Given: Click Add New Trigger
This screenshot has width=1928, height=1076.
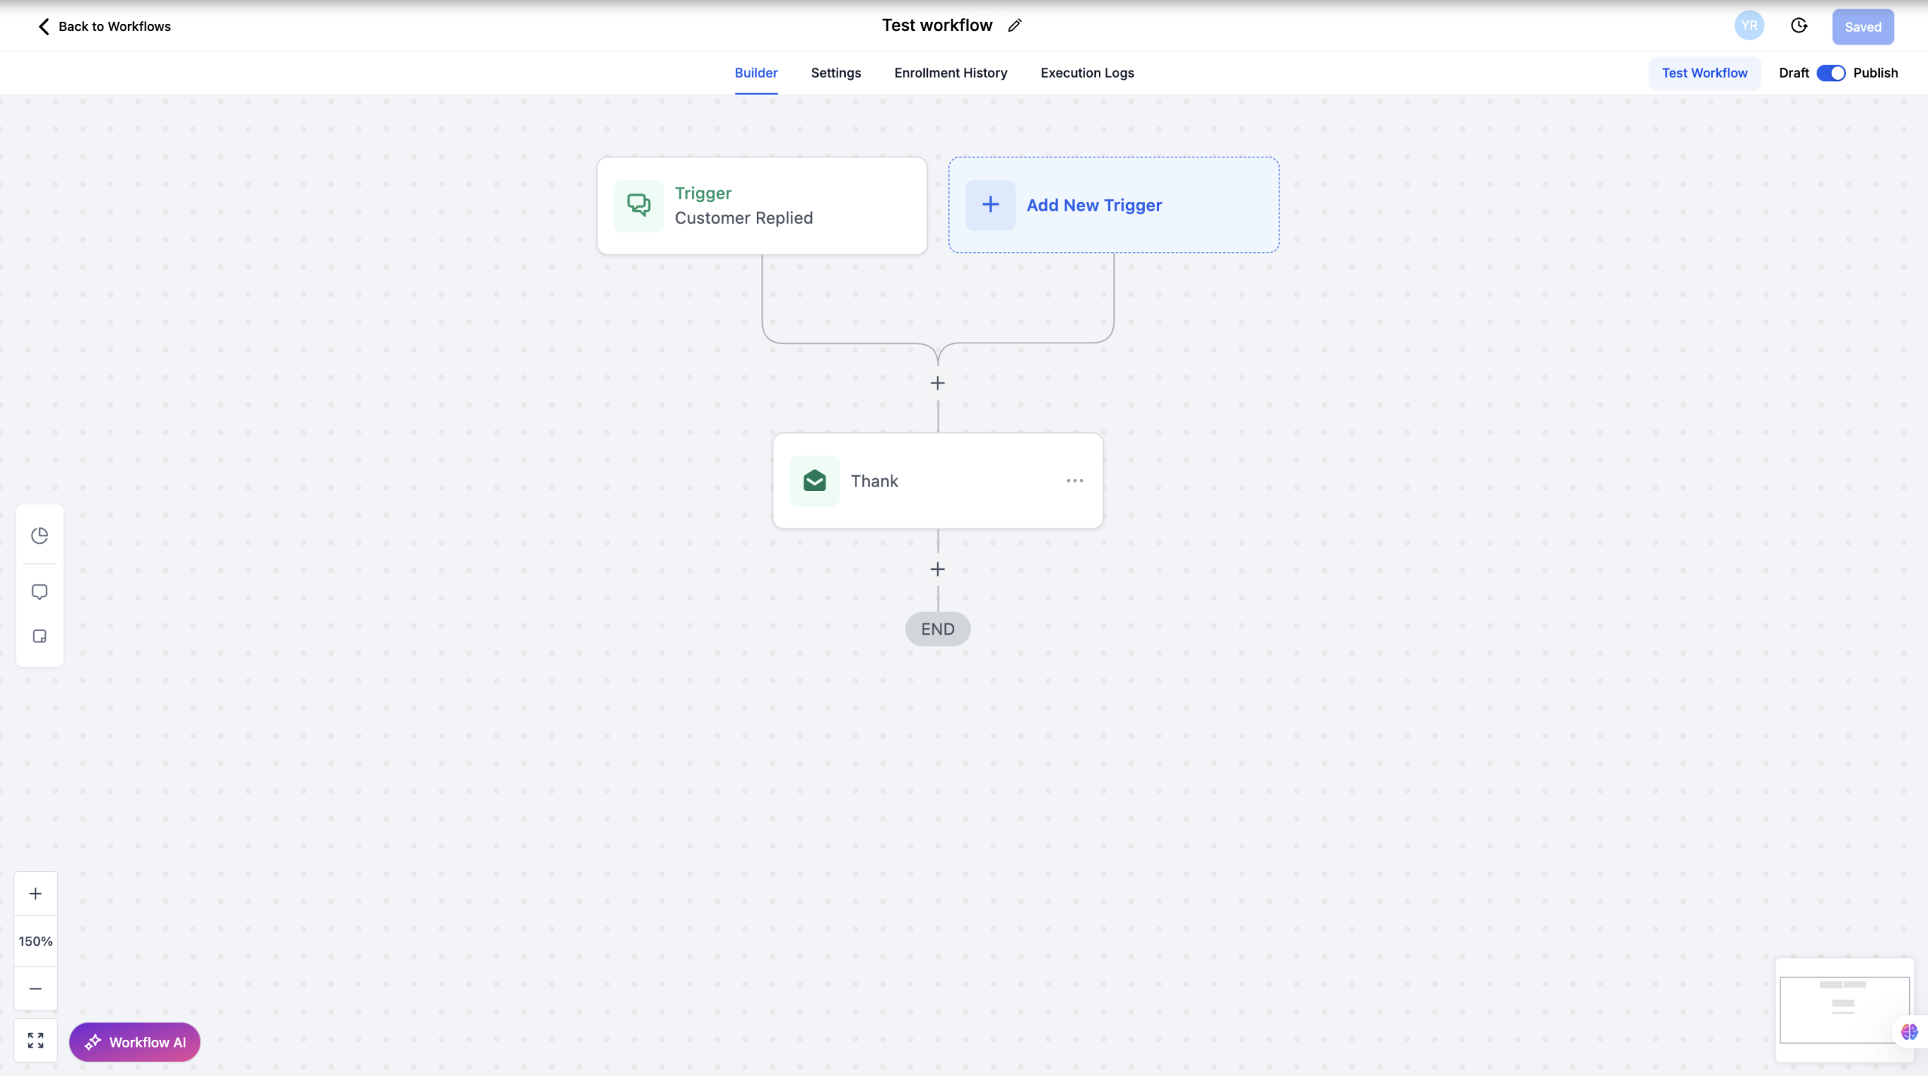Looking at the screenshot, I should point(1113,205).
